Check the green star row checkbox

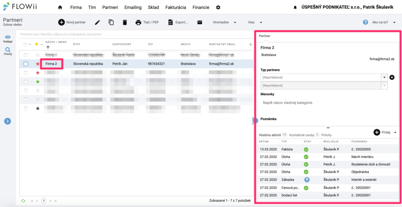[x=26, y=81]
